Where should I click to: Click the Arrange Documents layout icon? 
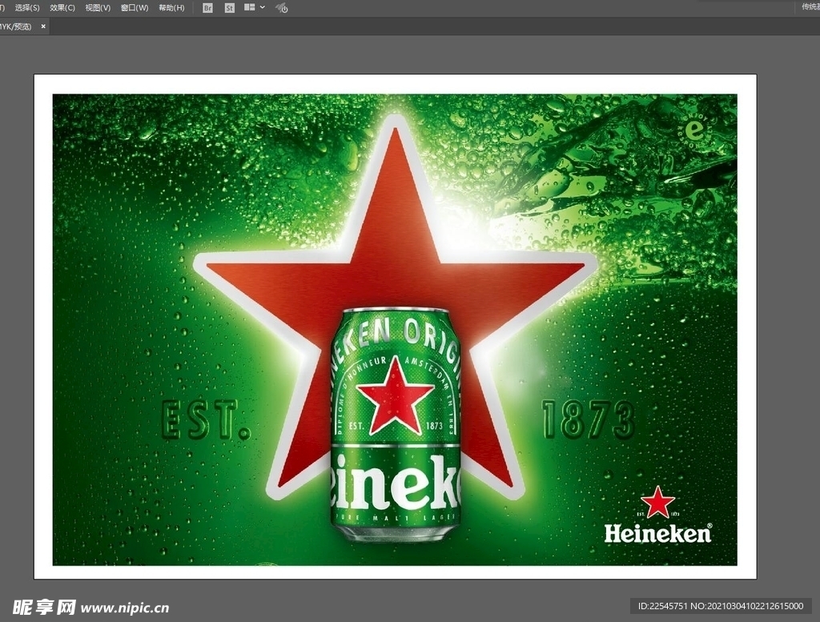click(250, 7)
